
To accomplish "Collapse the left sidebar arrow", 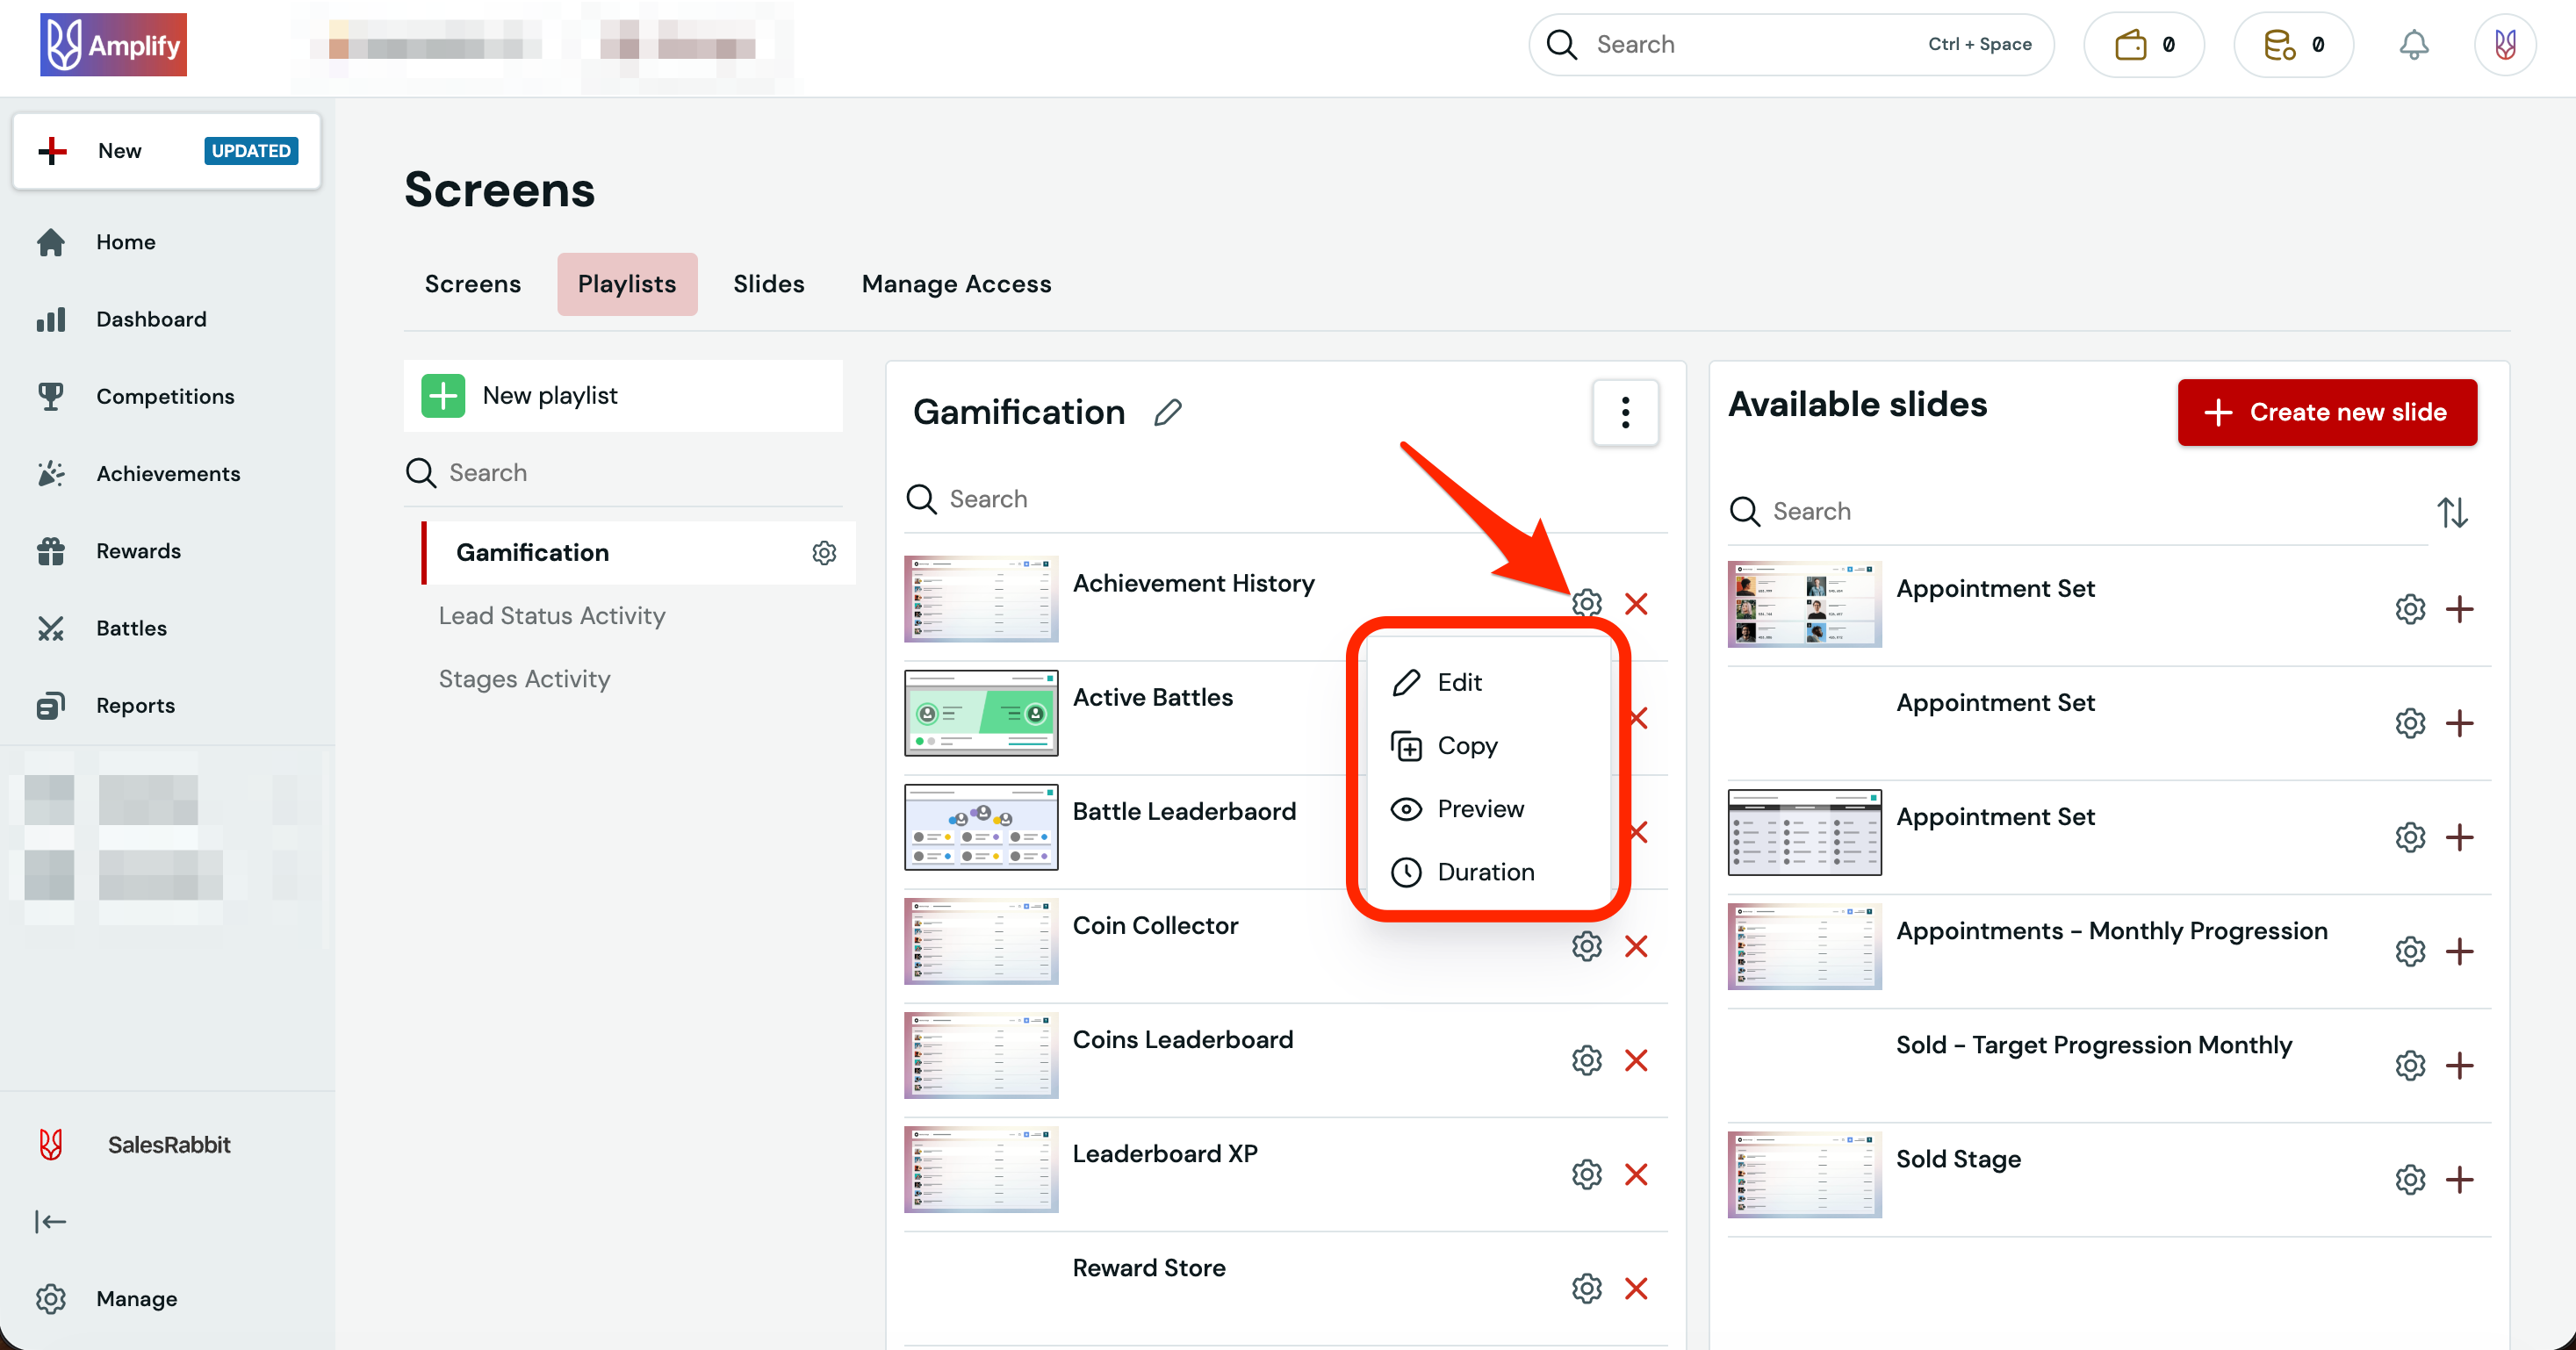I will pos(50,1221).
